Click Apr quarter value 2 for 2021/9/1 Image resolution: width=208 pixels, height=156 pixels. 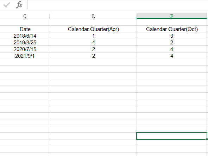[94, 56]
